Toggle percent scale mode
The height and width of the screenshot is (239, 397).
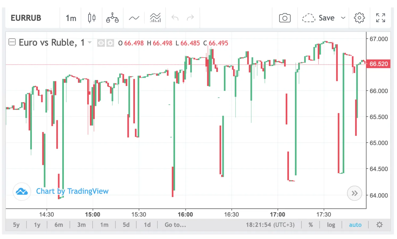pyautogui.click(x=311, y=225)
